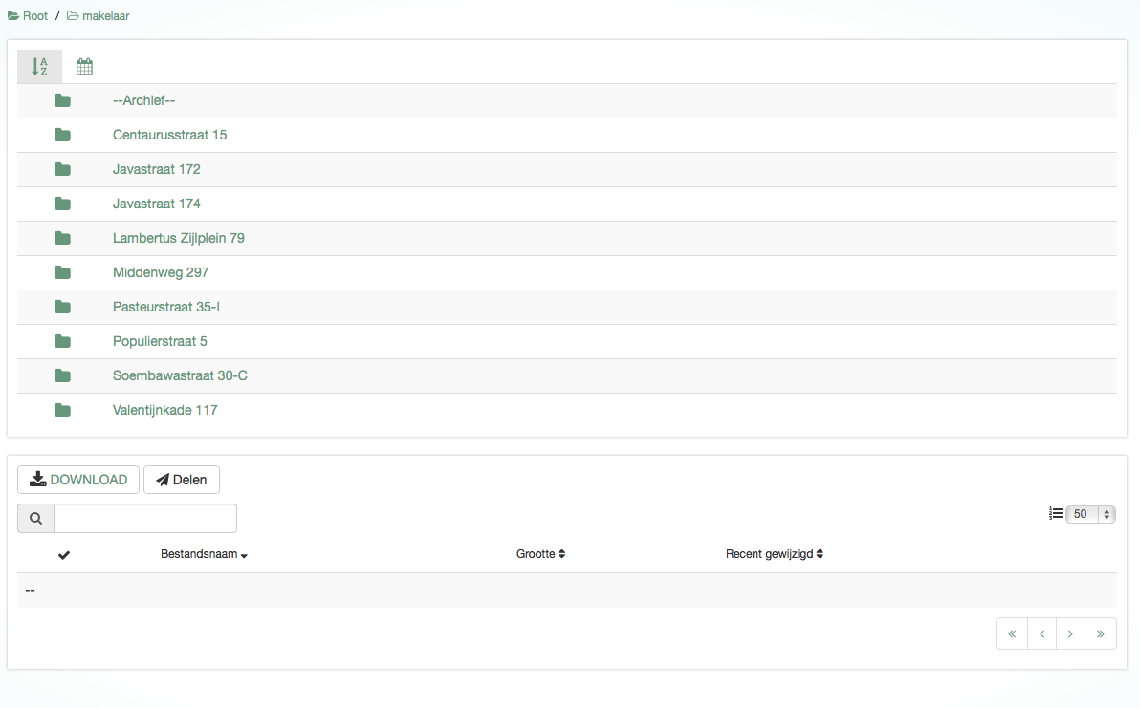
Task: Go to the first page of results
Action: pos(1012,633)
